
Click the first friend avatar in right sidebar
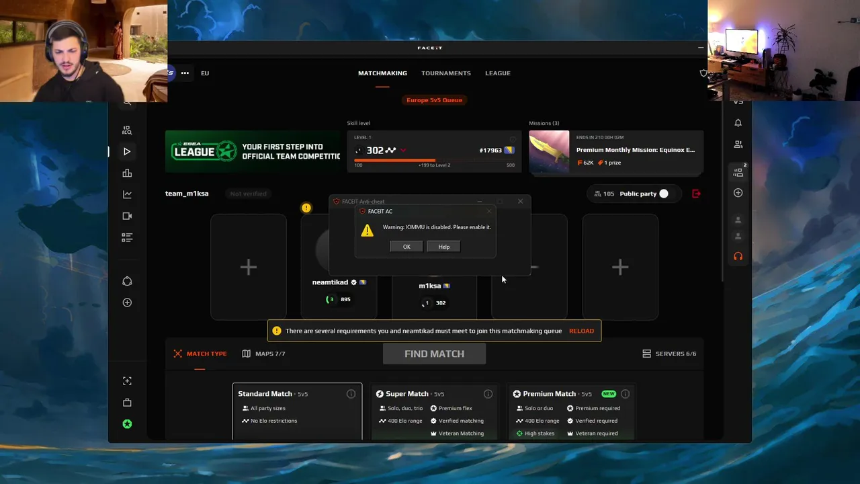click(738, 220)
